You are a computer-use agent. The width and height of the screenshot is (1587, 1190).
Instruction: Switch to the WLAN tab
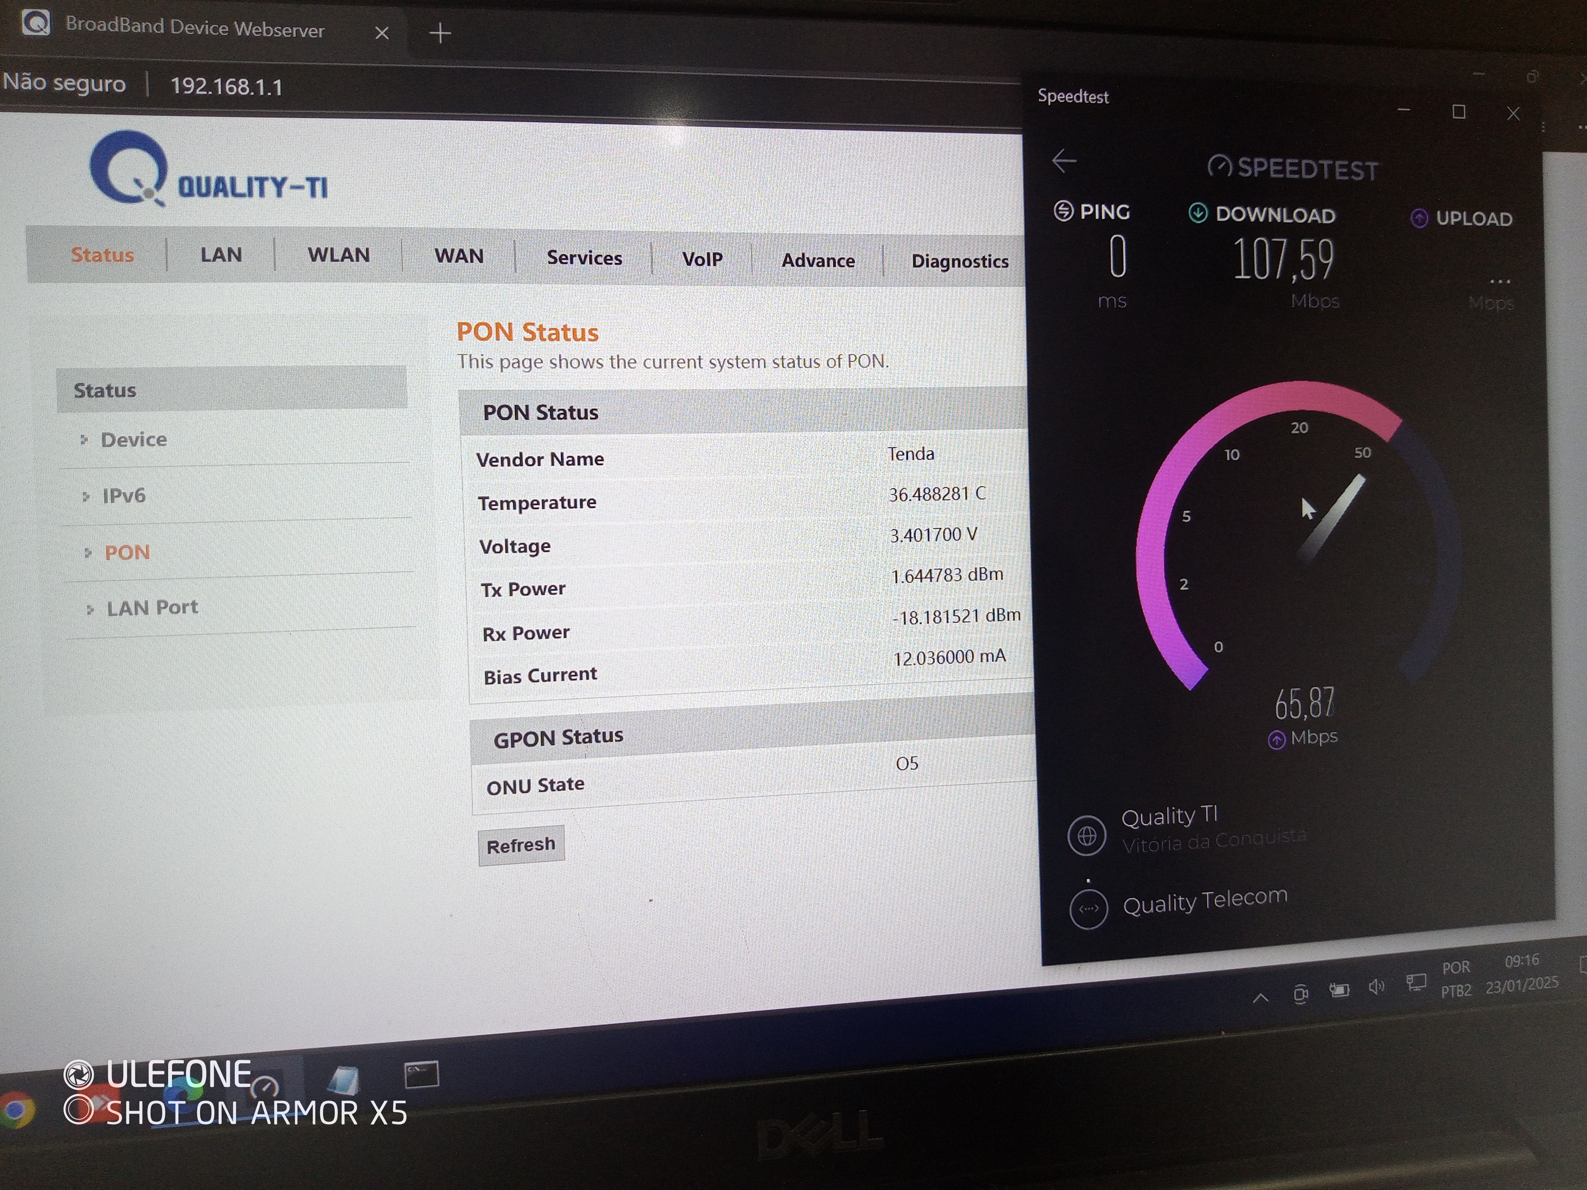tap(339, 255)
